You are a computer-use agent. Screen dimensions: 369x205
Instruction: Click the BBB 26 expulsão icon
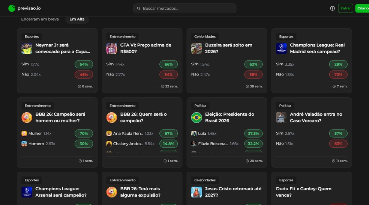[x=111, y=192]
